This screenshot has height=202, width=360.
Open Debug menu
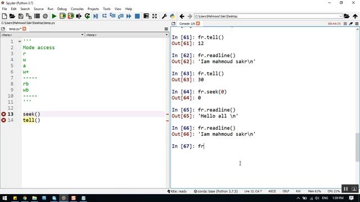[62, 9]
